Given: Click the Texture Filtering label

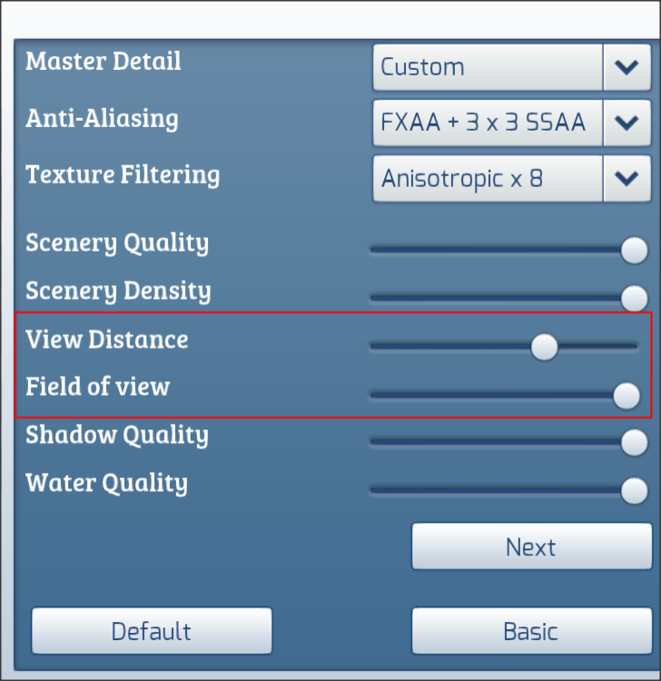Looking at the screenshot, I should click(123, 173).
